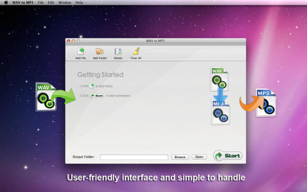Click the Delete toolbar icon
Viewport: 307px width, 192px height.
coord(118,52)
